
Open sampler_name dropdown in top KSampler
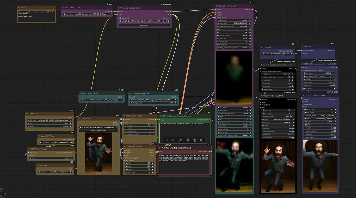pos(234,35)
